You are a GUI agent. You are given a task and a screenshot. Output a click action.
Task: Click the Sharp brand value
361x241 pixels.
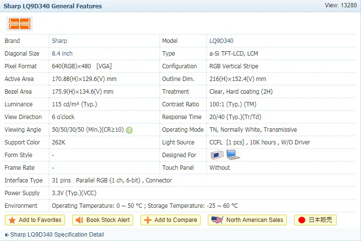point(60,41)
